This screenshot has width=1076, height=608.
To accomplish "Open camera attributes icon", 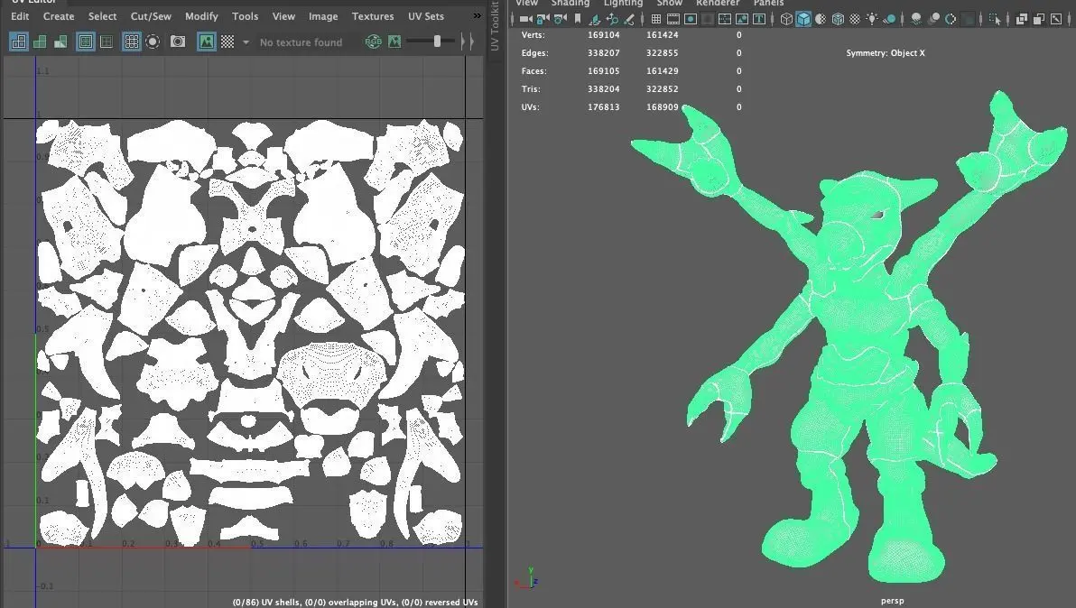I will point(561,19).
